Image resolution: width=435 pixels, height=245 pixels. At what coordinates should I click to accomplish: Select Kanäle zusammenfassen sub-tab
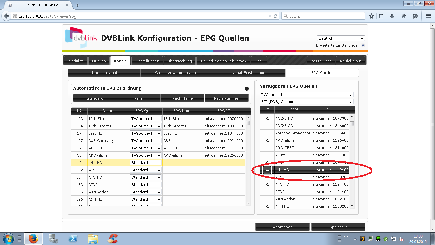point(177,73)
